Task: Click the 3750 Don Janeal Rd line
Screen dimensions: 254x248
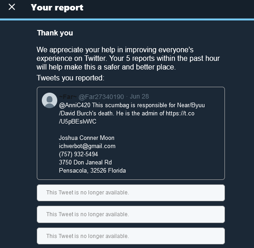Action: pos(85,162)
